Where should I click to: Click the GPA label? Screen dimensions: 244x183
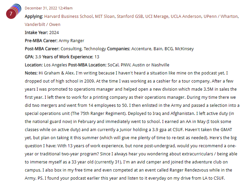(x=29, y=57)
